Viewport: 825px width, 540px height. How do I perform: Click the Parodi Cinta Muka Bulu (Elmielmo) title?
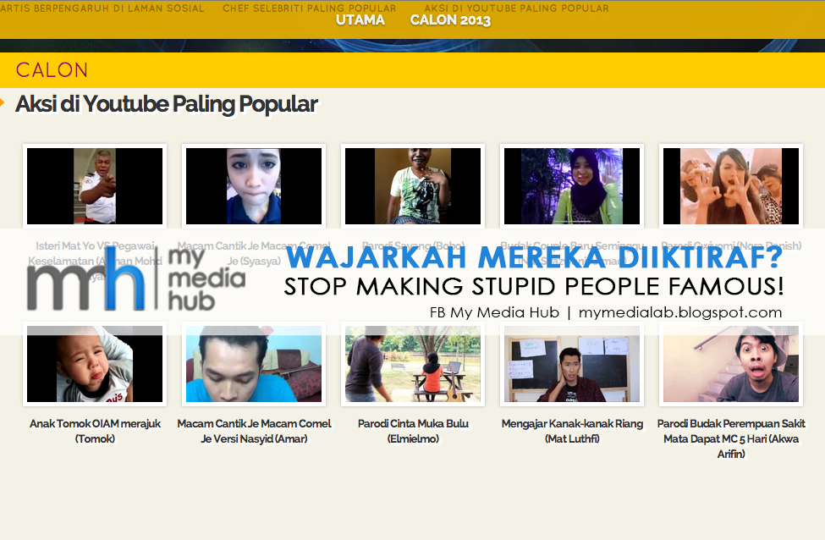413,431
